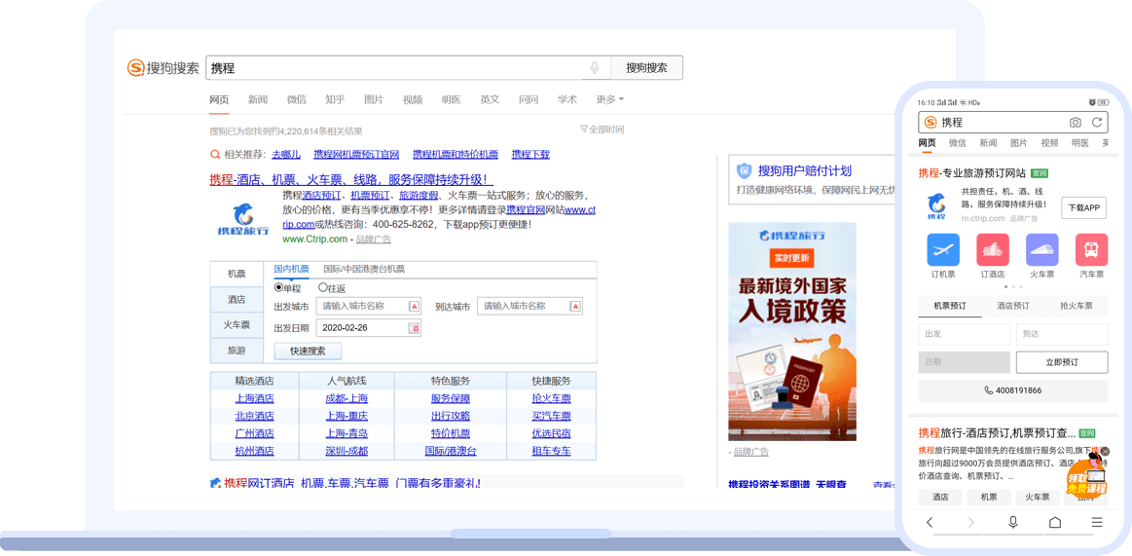Screen dimensions: 1132x556
Task: Select the 酒店预订 tab on mobile
Action: pos(1013,306)
